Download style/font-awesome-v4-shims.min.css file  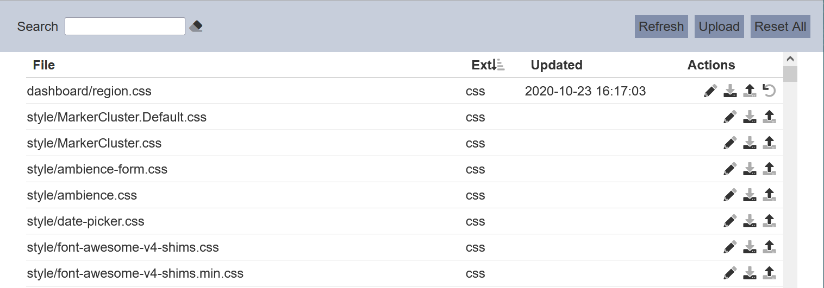tap(750, 273)
